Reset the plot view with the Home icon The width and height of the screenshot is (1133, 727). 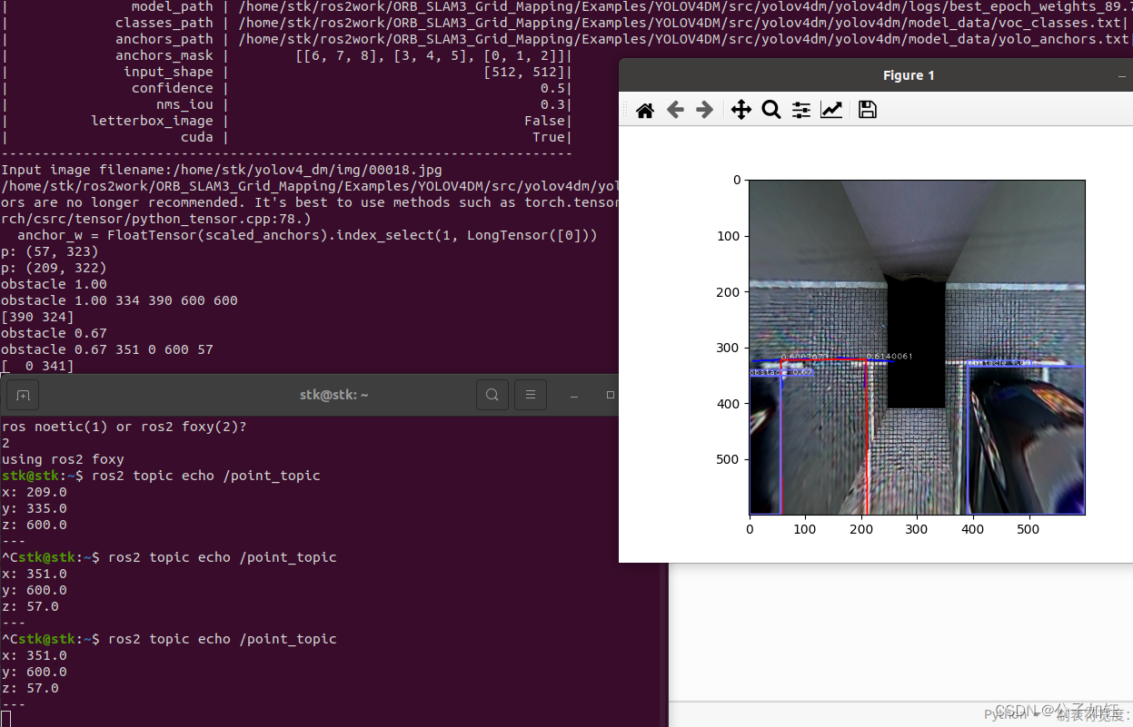(645, 110)
